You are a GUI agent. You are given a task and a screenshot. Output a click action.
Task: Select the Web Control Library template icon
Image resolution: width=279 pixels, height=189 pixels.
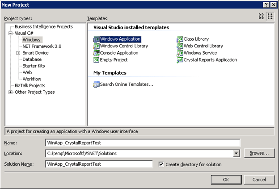[180, 46]
